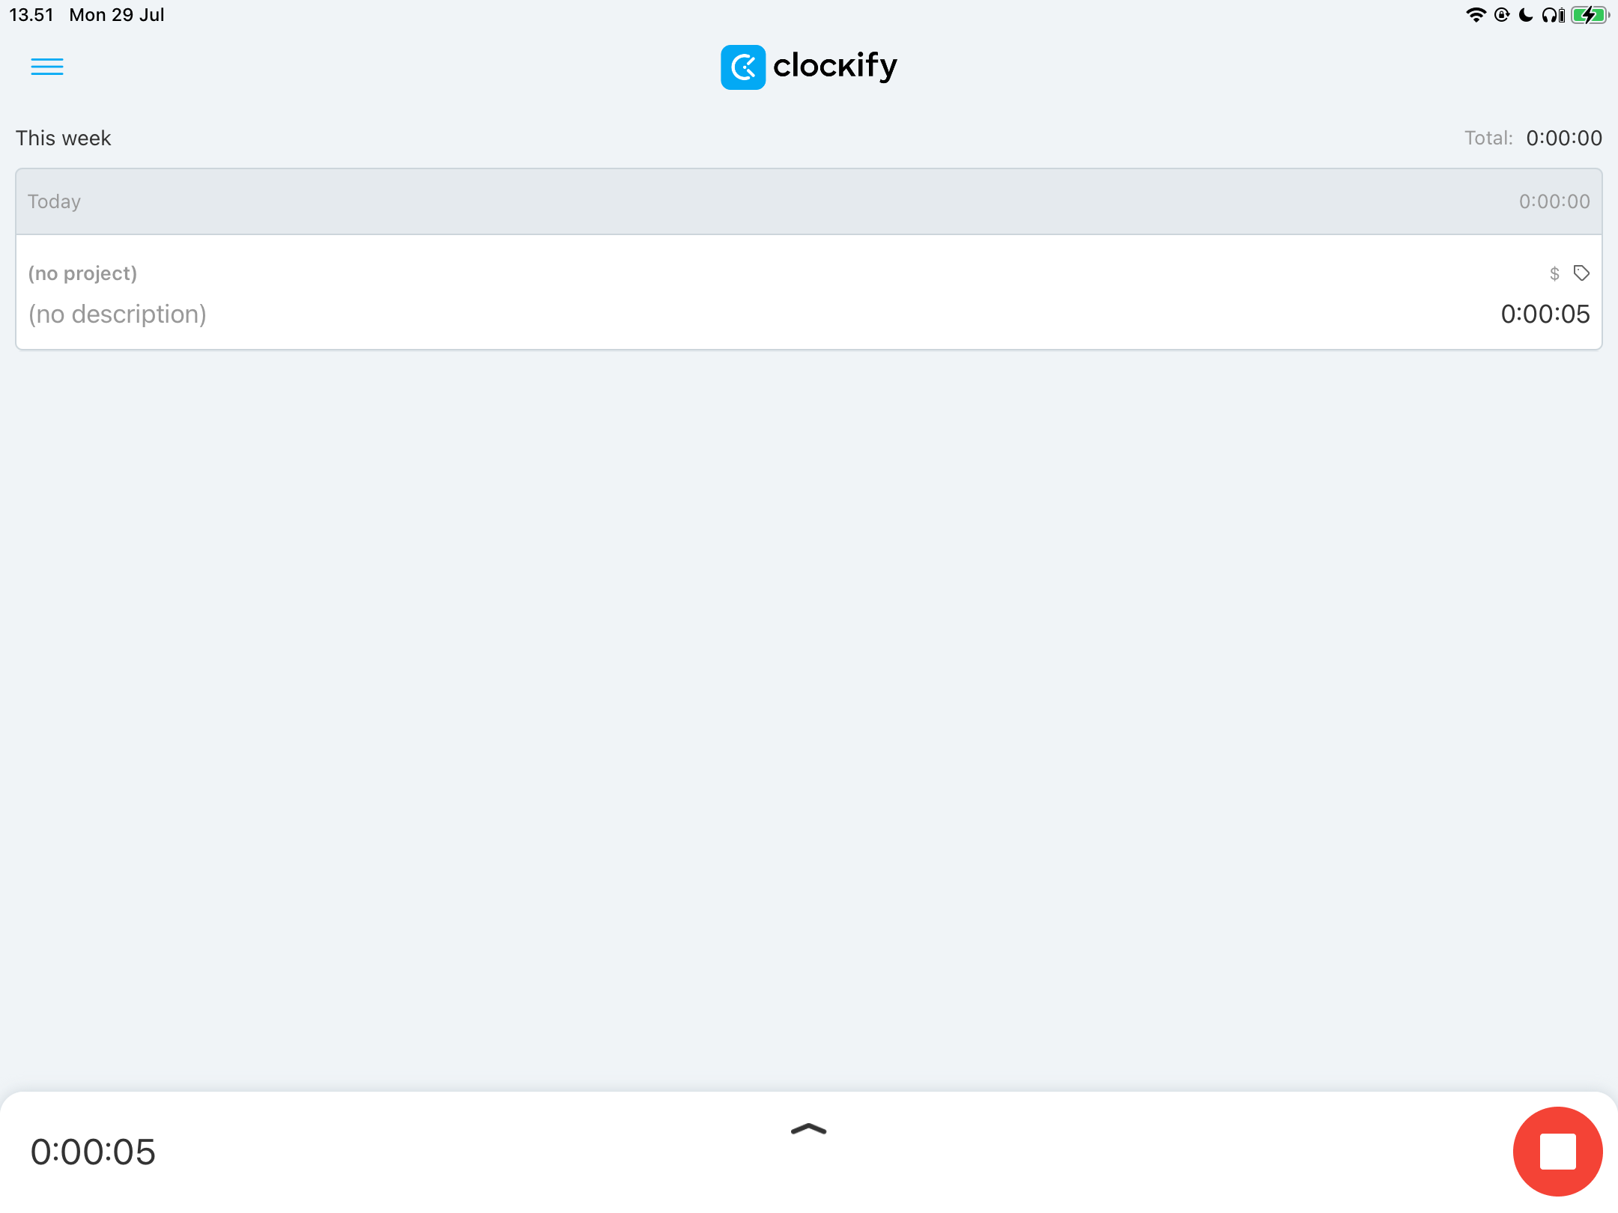Viewport: 1618px width, 1213px height.
Task: Click the billable dollar sign icon
Action: (1554, 273)
